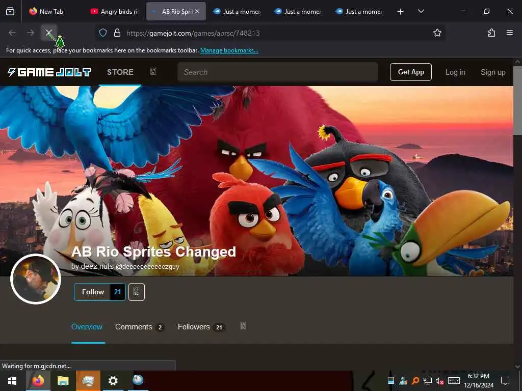View site security padlock info
Viewport: 522px width, 391px height.
[x=117, y=33]
